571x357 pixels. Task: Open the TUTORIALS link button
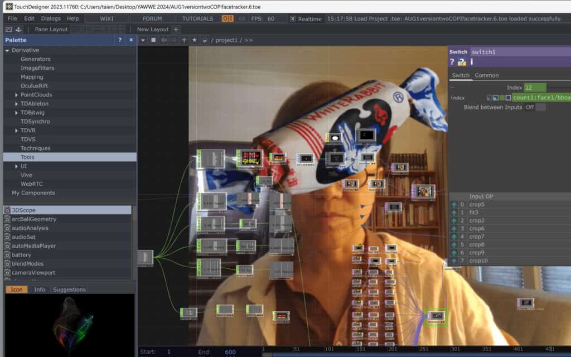[x=198, y=18]
